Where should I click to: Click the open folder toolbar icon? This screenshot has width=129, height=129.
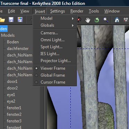pyautogui.click(x=2, y=20)
